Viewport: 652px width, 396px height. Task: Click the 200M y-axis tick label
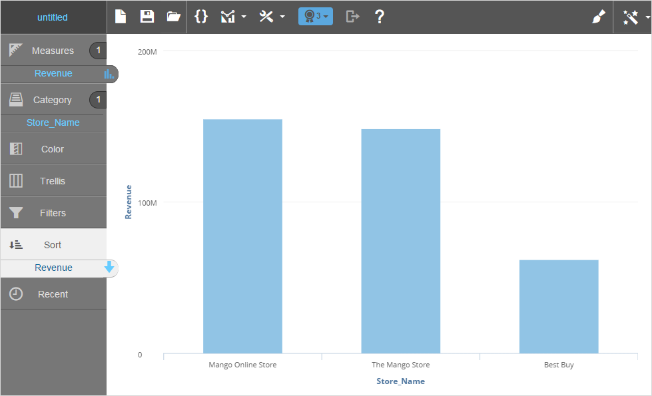147,52
